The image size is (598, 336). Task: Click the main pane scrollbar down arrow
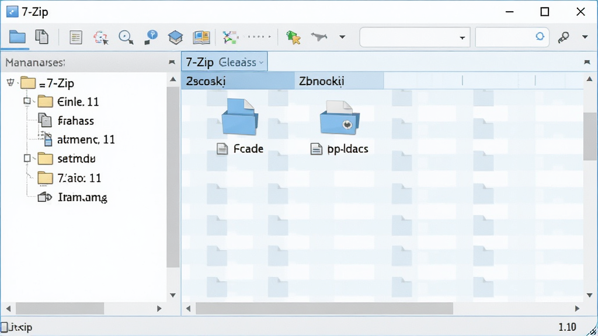pyautogui.click(x=590, y=295)
